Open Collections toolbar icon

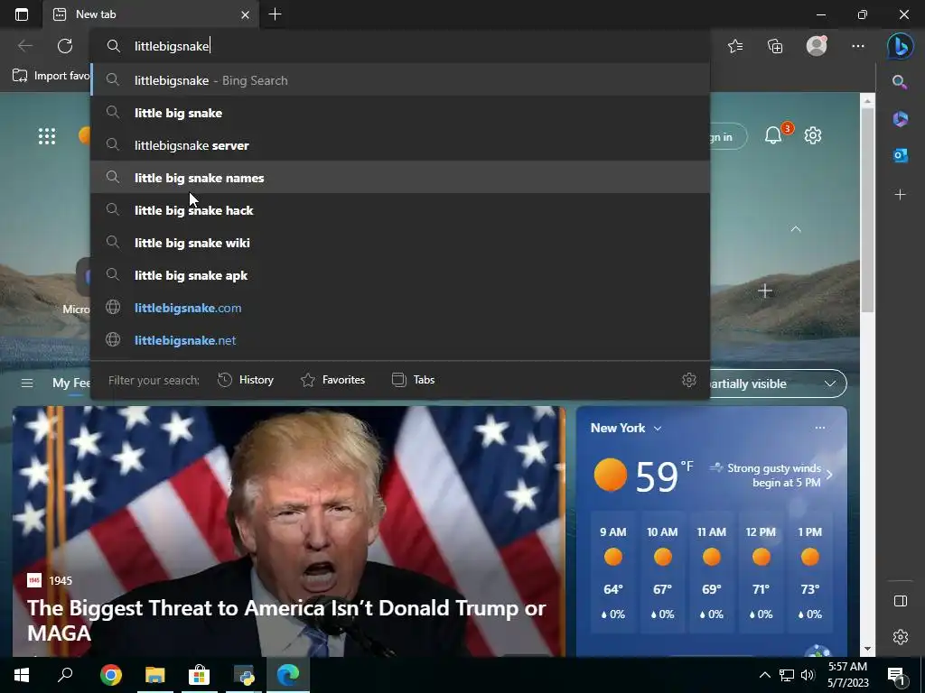click(x=775, y=46)
